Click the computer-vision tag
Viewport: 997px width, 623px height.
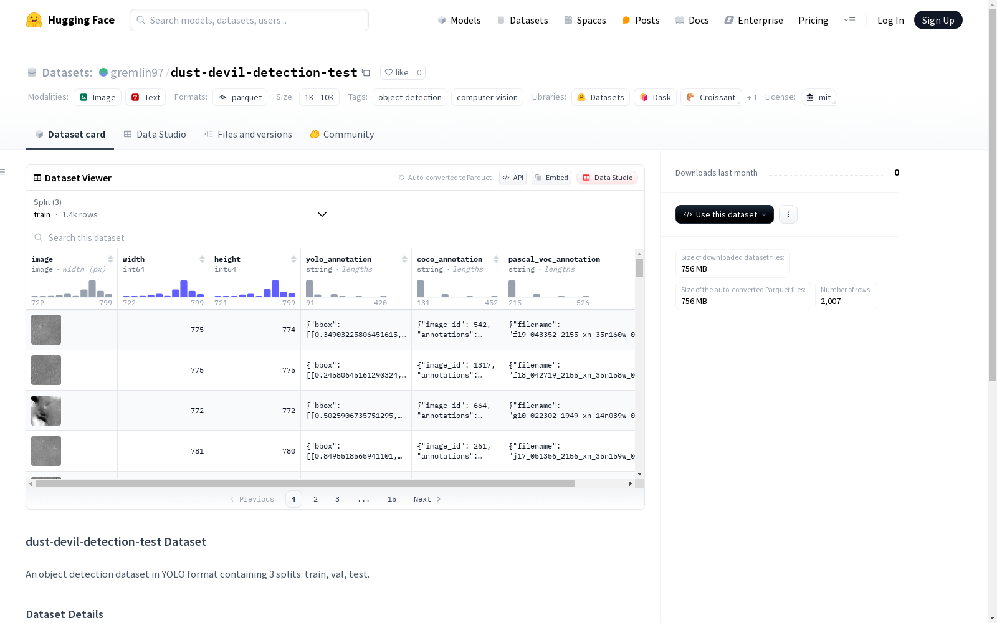click(x=487, y=97)
